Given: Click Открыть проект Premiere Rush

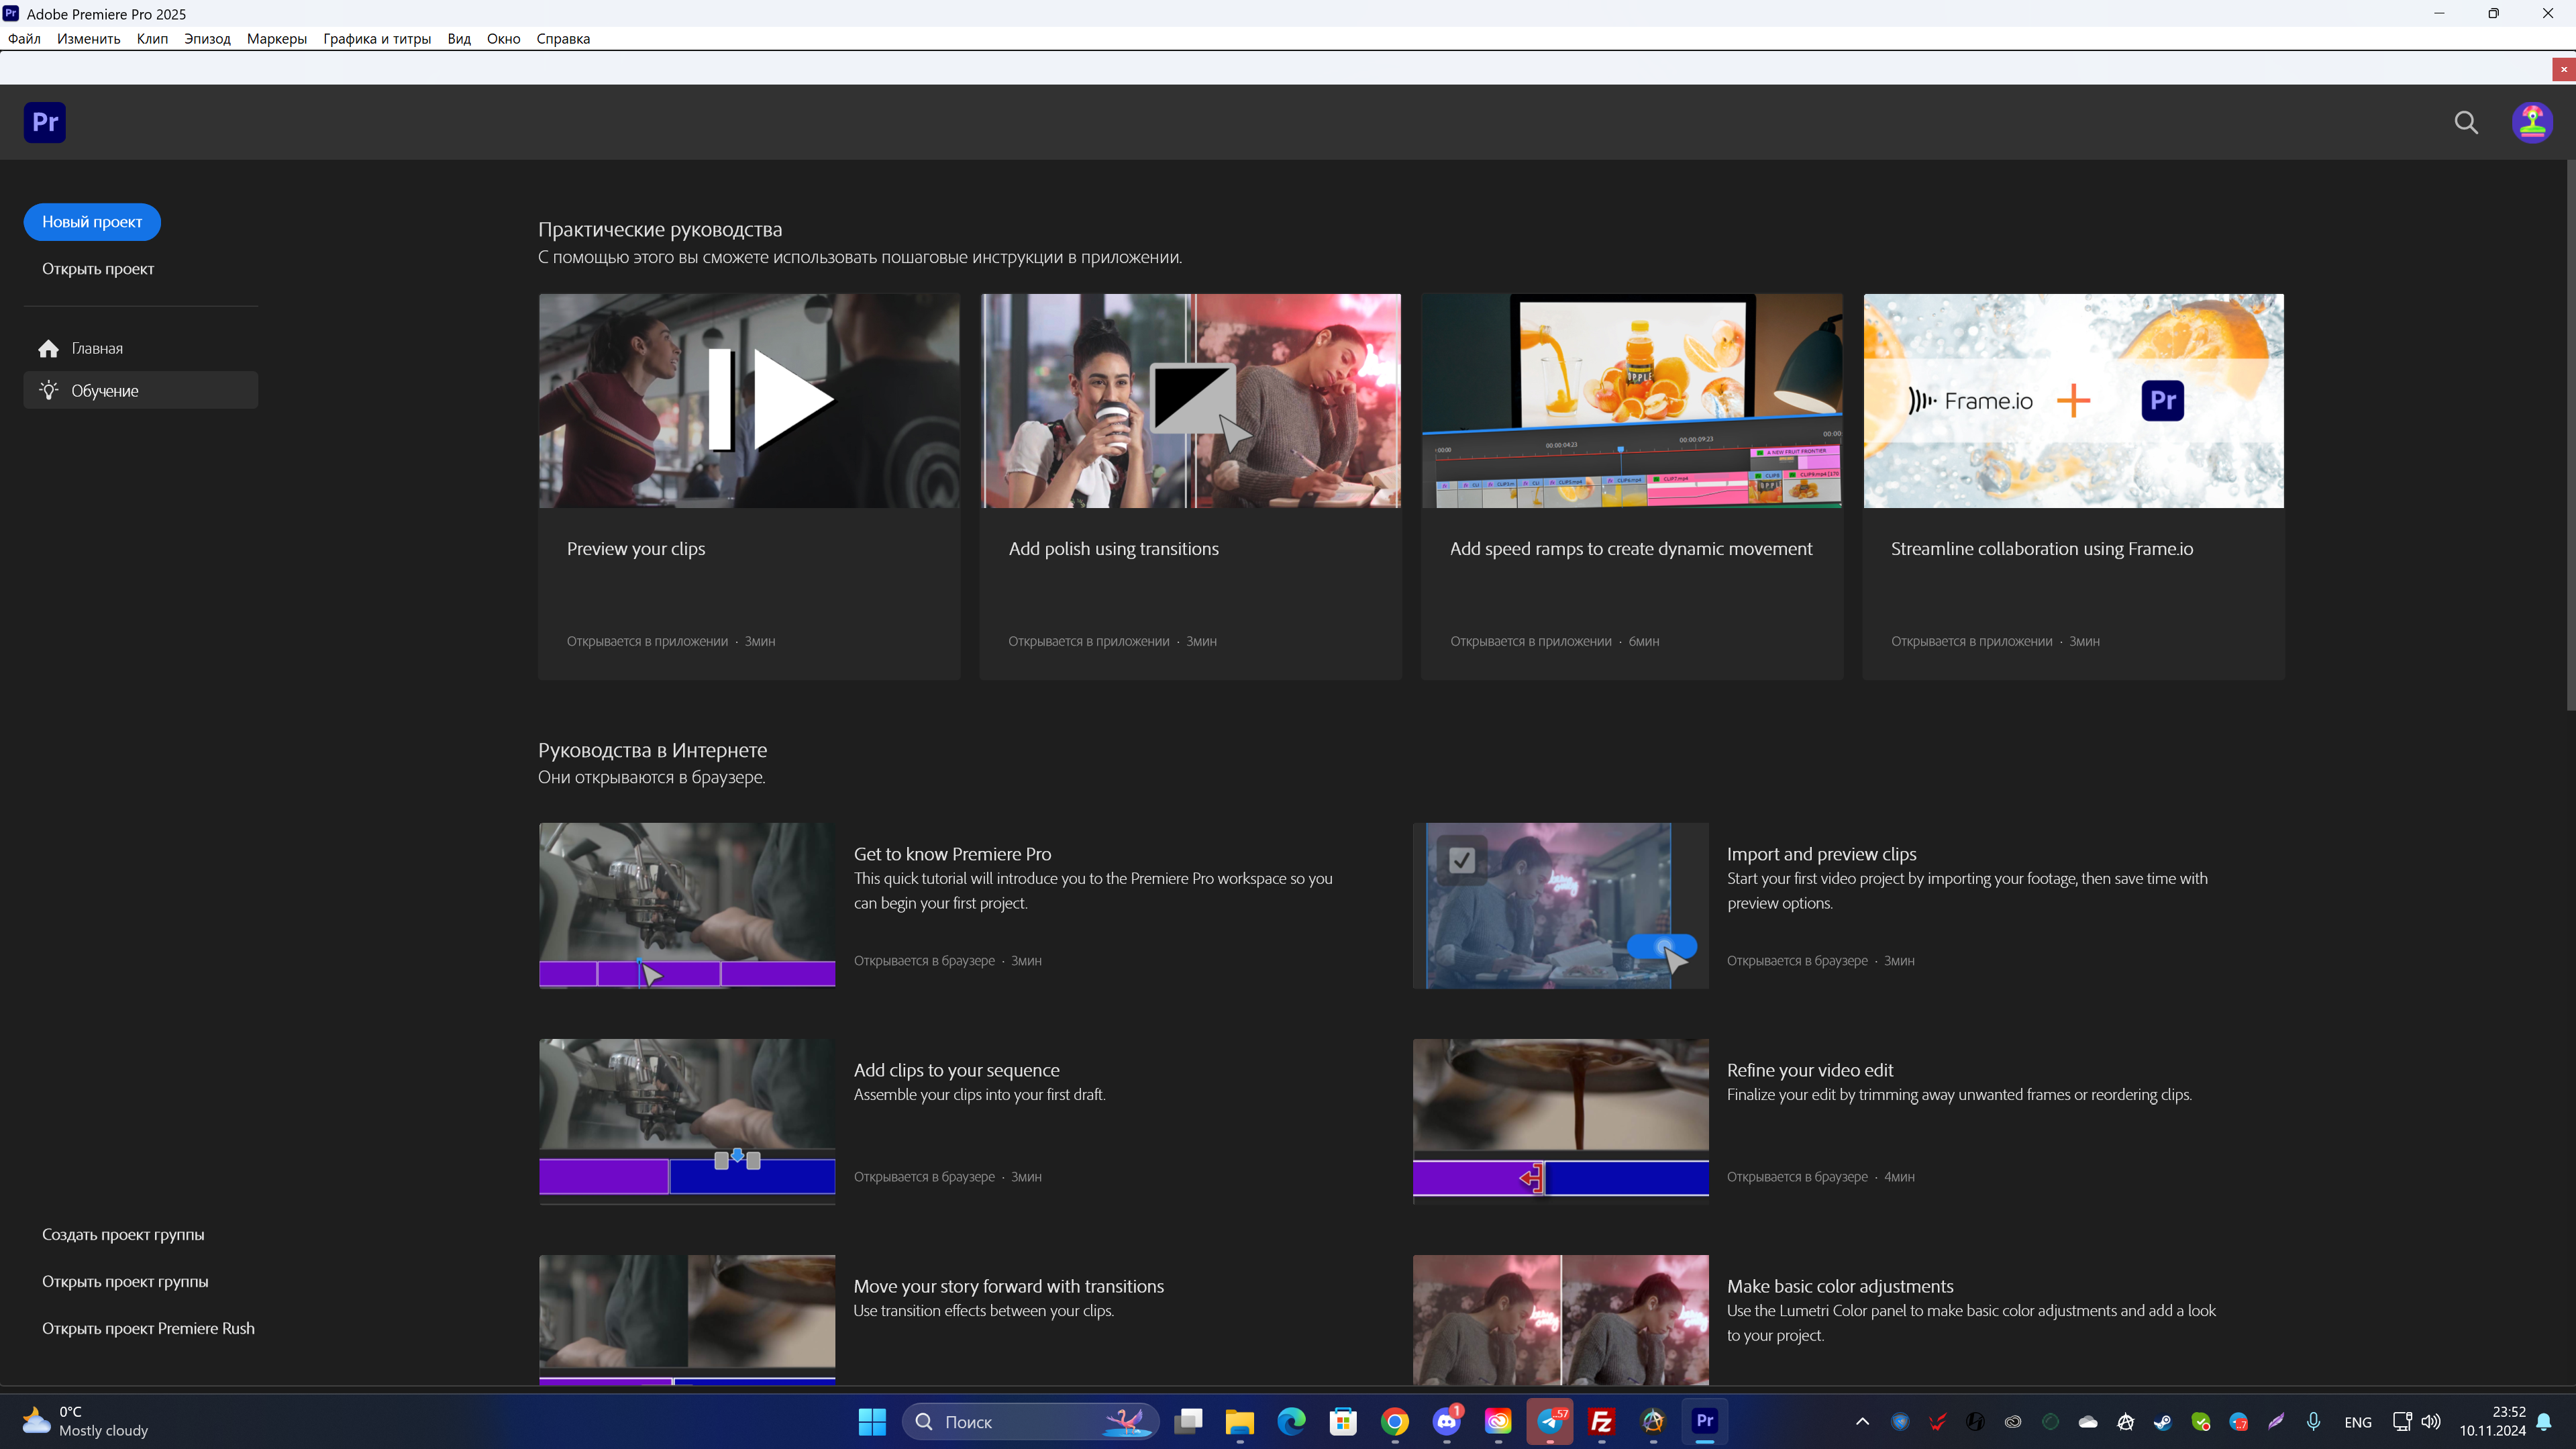Looking at the screenshot, I should [x=148, y=1328].
